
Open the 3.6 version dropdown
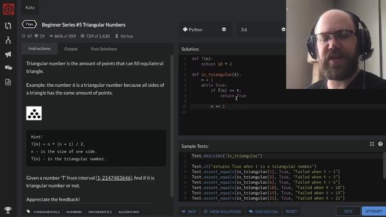point(262,30)
